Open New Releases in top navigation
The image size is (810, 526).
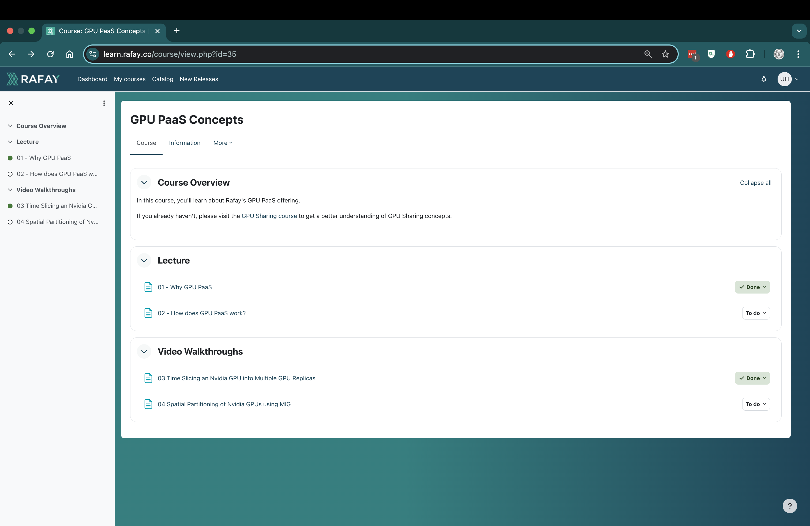coord(199,79)
